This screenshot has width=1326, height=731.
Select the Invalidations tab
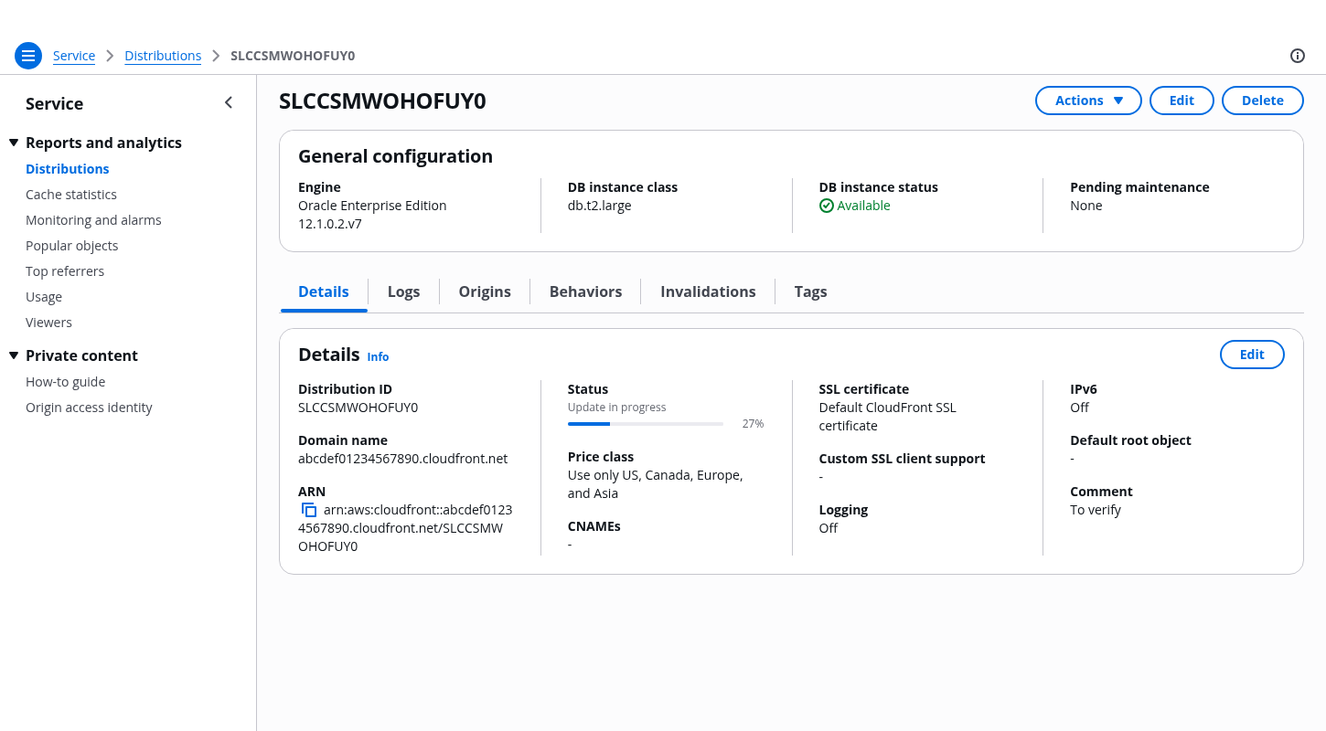coord(708,291)
